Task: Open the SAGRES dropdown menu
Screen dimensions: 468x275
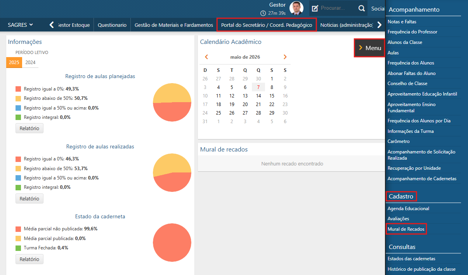Action: 20,25
